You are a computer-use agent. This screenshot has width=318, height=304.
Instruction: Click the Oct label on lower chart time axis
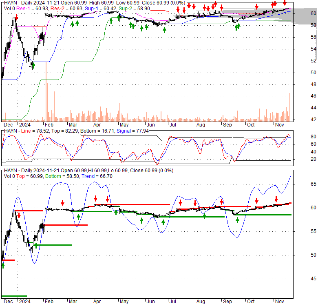(251, 302)
